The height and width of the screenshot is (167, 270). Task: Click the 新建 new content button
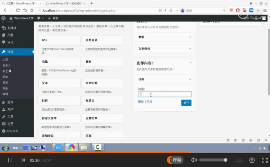point(53,18)
